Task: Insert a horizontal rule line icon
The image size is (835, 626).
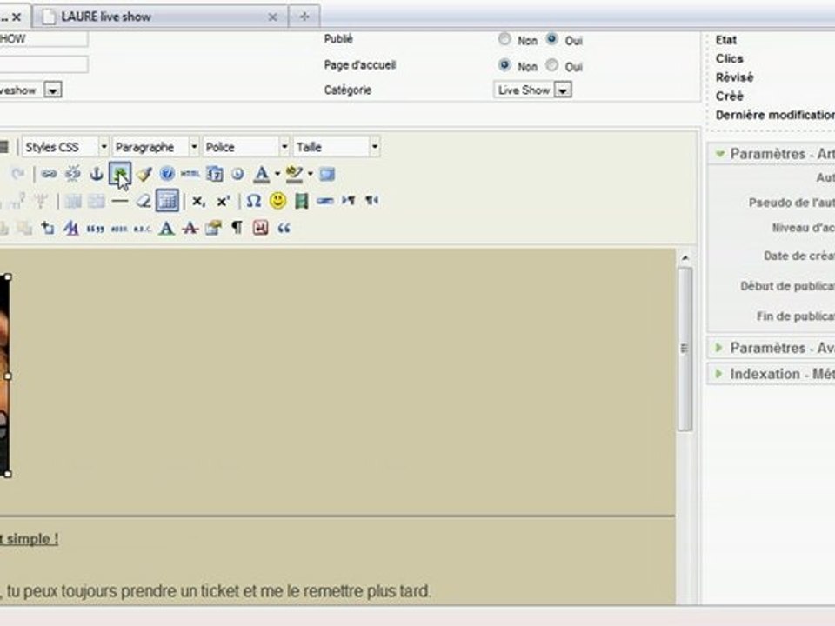Action: pyautogui.click(x=120, y=201)
